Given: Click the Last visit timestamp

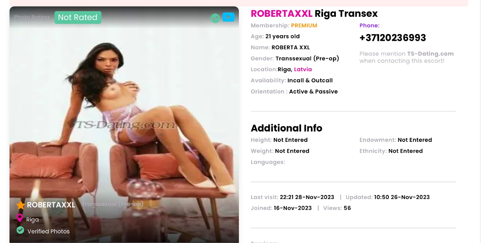Looking at the screenshot, I should point(307,197).
